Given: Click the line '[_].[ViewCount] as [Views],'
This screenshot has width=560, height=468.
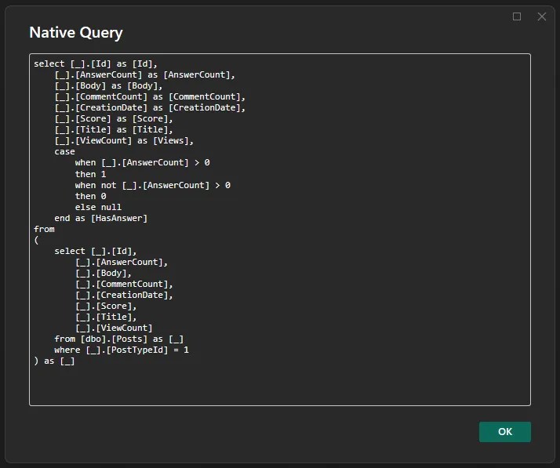Looking at the screenshot, I should click(x=124, y=140).
